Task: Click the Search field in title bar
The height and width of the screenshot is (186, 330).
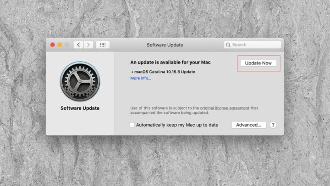Action: coord(253,45)
